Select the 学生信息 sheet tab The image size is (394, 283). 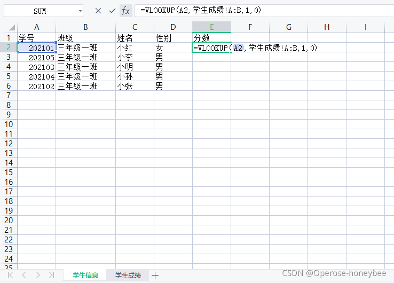tap(85, 275)
